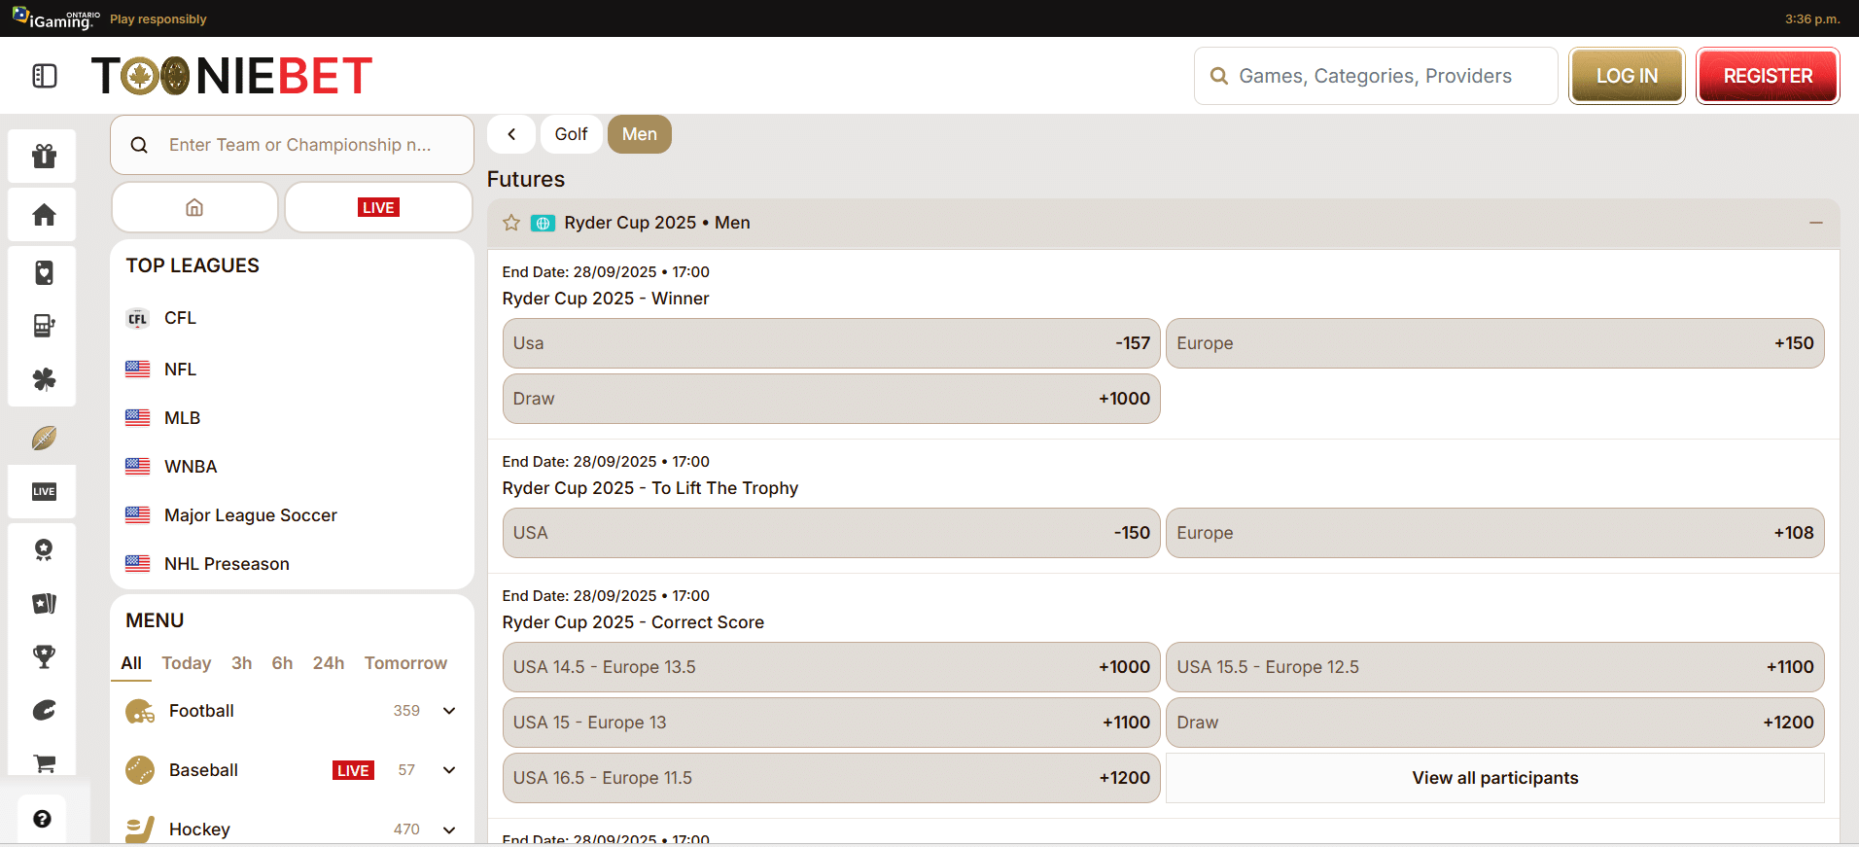Open NHL Preseason league

(x=227, y=564)
